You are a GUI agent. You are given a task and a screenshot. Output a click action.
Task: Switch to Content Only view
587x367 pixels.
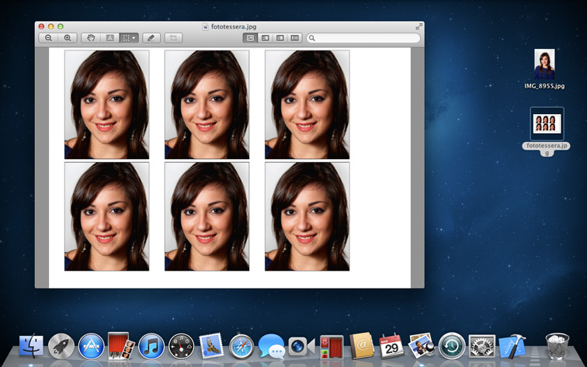[x=250, y=38]
